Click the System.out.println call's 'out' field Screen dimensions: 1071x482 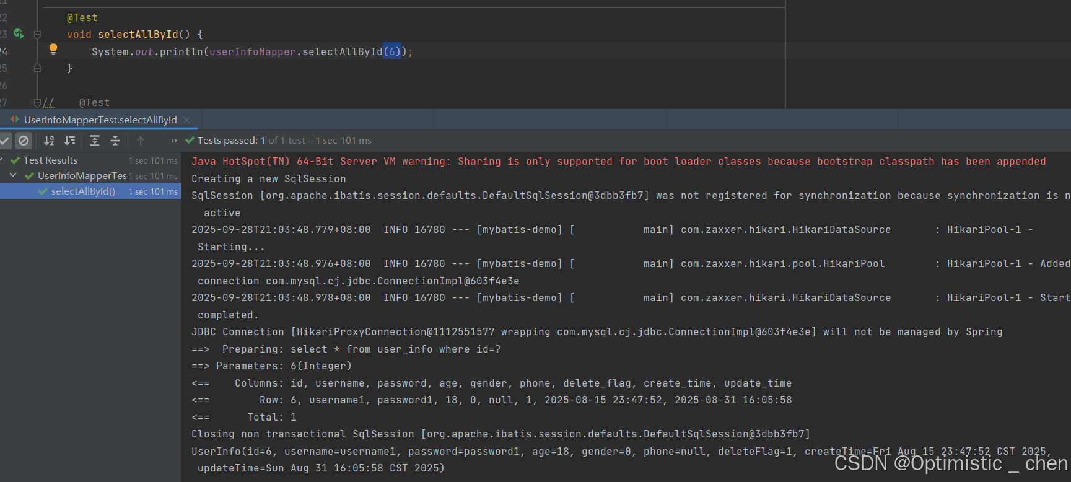pyautogui.click(x=144, y=51)
